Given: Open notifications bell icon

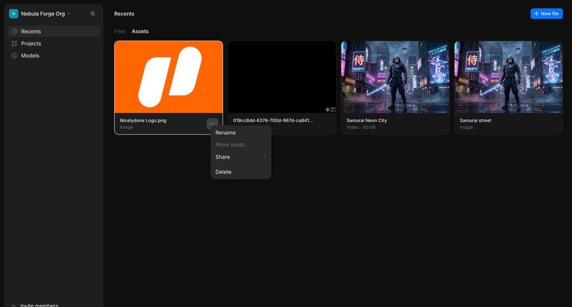Looking at the screenshot, I should tap(93, 13).
